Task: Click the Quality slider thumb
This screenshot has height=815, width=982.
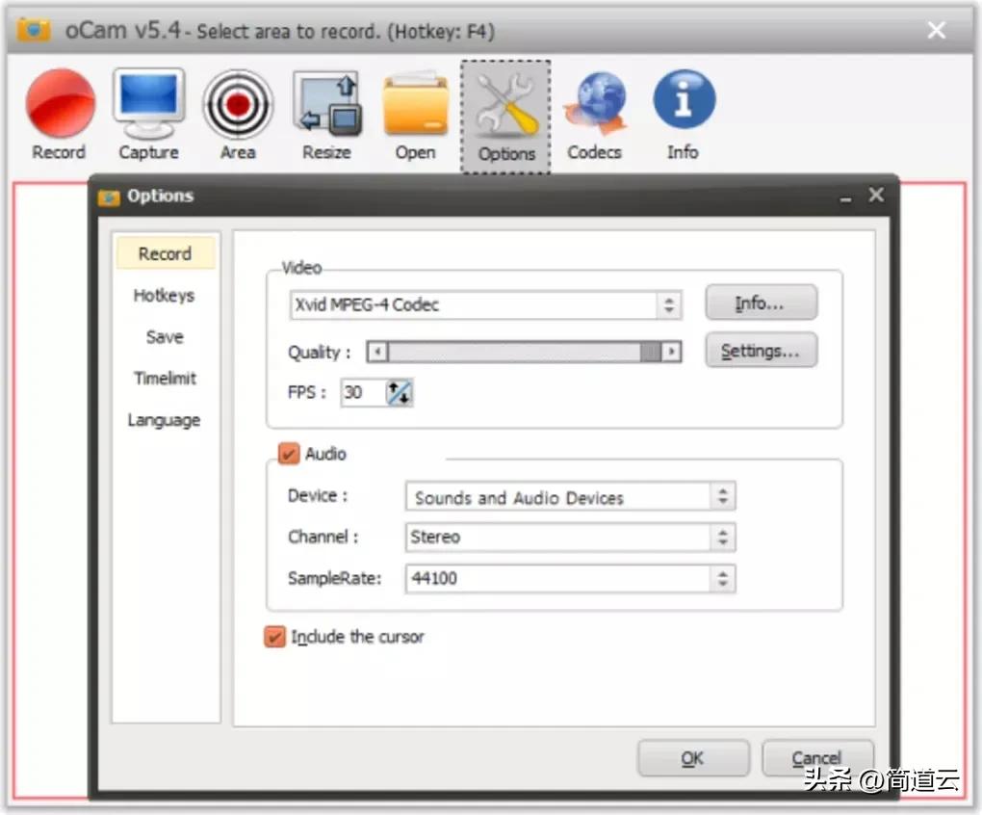Action: pyautogui.click(x=651, y=352)
